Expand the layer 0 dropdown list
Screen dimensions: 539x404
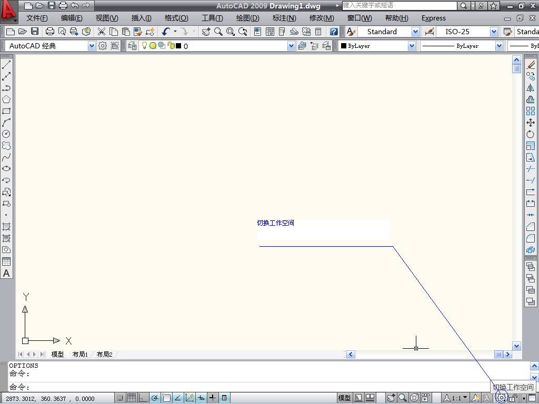coord(291,46)
